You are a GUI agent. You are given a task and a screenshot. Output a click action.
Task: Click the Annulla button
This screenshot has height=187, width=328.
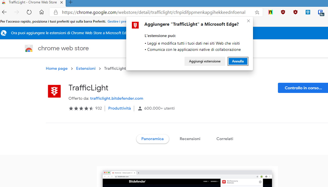[238, 61]
